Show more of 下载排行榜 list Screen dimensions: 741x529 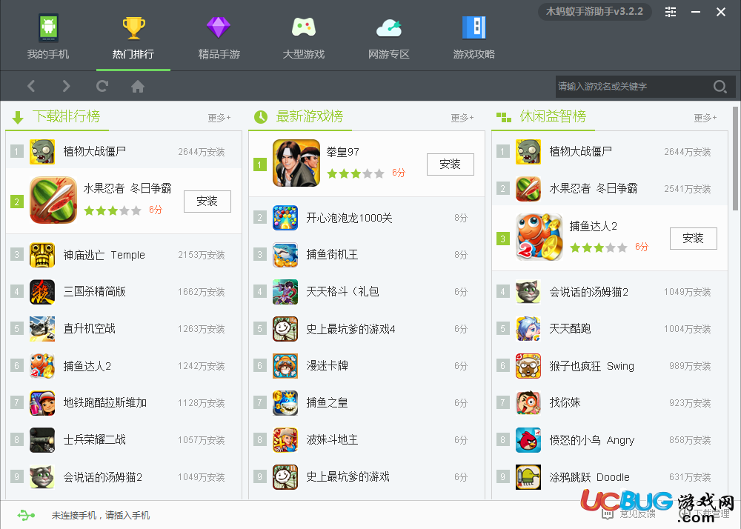click(219, 118)
